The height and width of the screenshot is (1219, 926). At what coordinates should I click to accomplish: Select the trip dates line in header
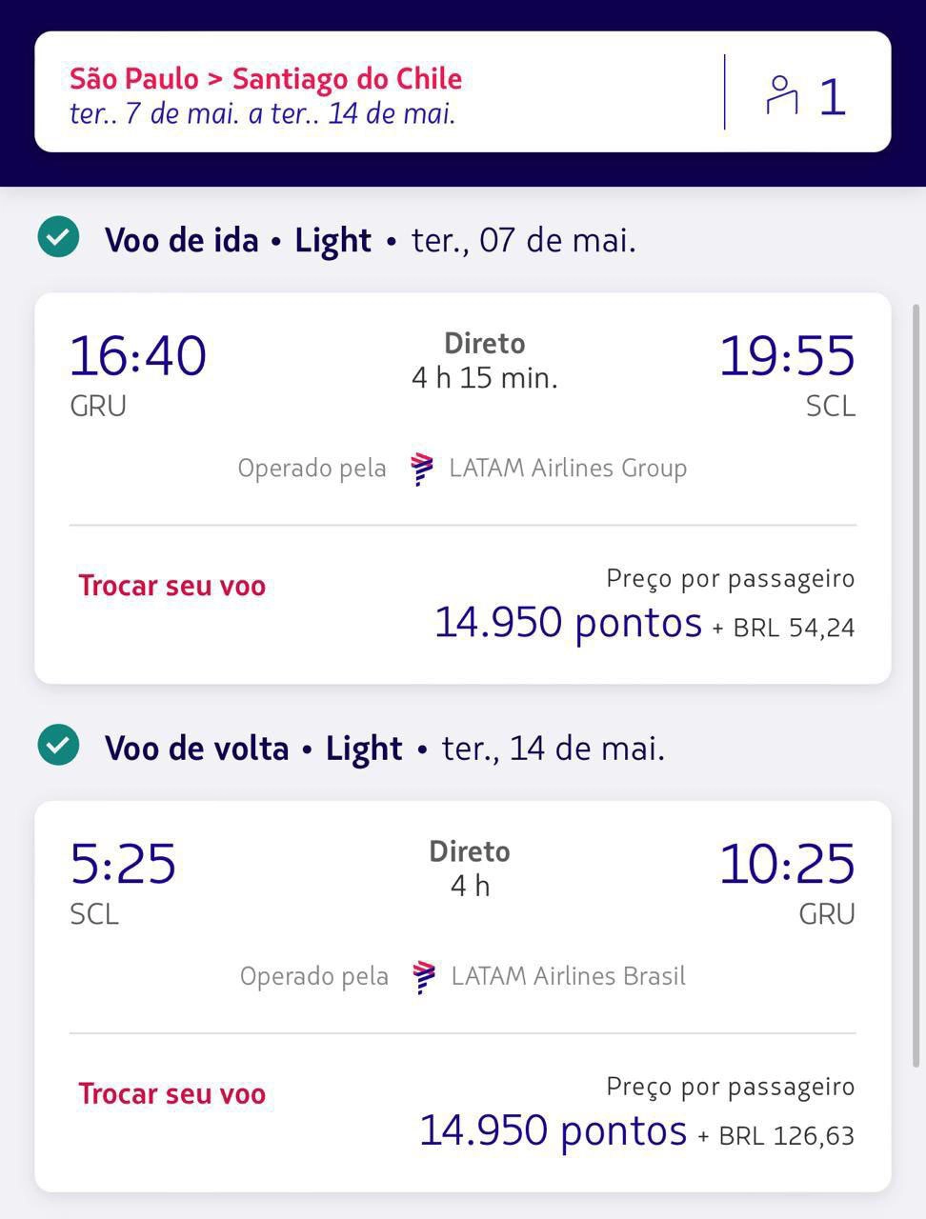coord(263,114)
